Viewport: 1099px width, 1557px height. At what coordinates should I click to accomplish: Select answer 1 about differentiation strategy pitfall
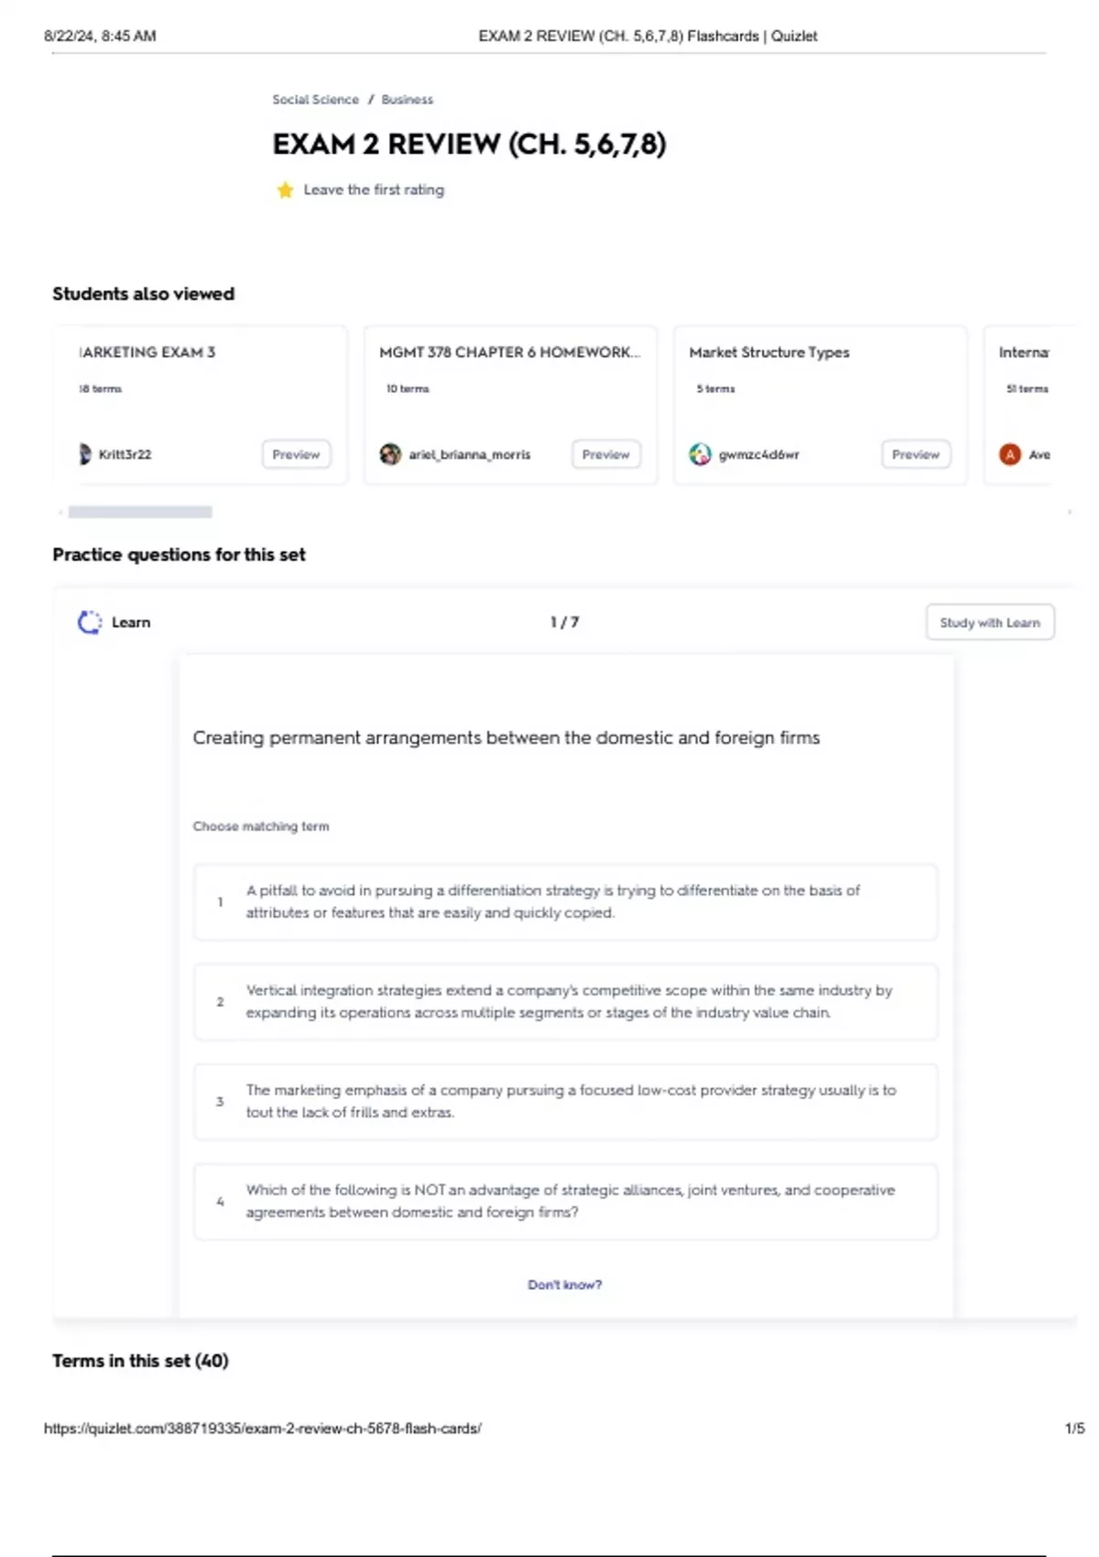tap(565, 902)
